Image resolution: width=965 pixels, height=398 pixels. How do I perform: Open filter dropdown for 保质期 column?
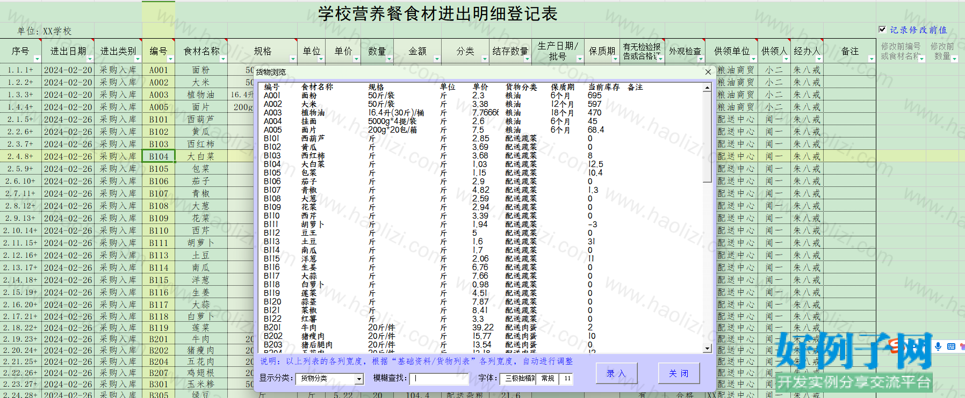pyautogui.click(x=615, y=59)
